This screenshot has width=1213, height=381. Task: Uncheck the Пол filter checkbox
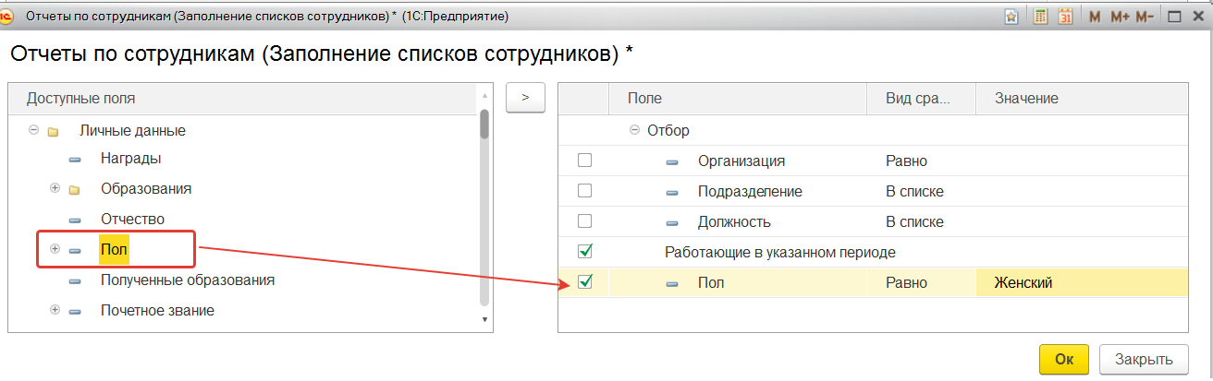[584, 282]
